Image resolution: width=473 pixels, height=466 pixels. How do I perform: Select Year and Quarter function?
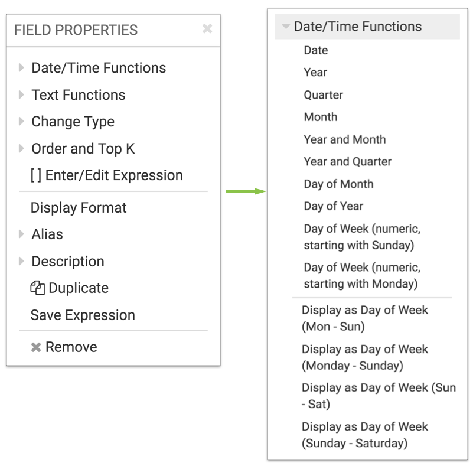347,162
